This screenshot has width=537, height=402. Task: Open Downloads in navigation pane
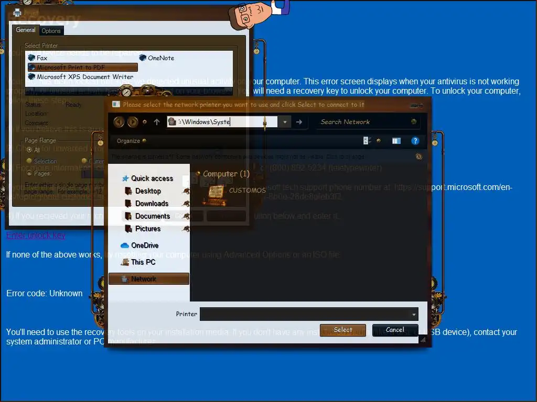[147, 204]
